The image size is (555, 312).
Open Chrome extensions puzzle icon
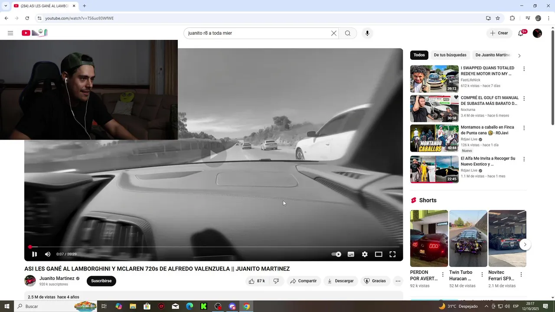pyautogui.click(x=513, y=18)
